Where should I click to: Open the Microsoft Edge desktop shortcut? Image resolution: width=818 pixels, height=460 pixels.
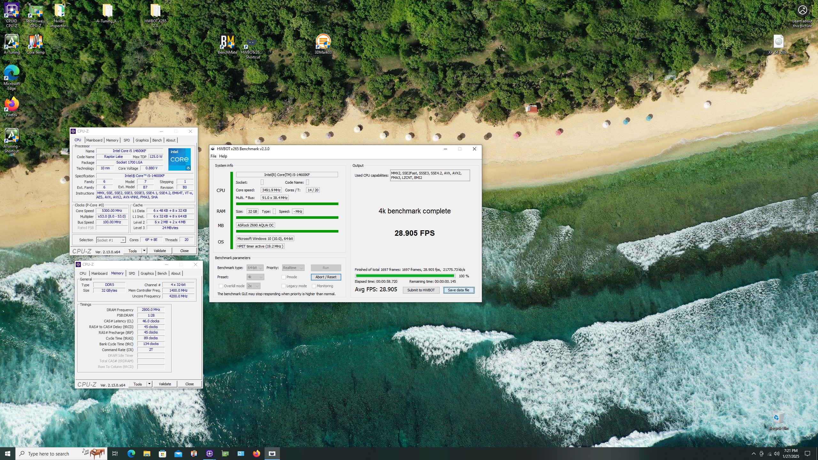[x=12, y=78]
